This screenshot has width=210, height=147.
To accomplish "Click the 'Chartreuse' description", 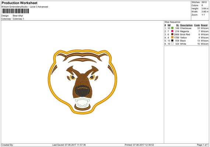I will (186, 28).
